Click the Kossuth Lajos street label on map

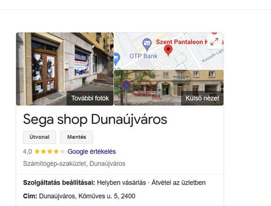(213, 56)
